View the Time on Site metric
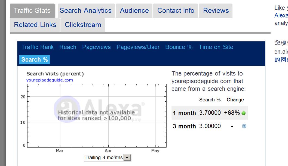 (x=216, y=47)
